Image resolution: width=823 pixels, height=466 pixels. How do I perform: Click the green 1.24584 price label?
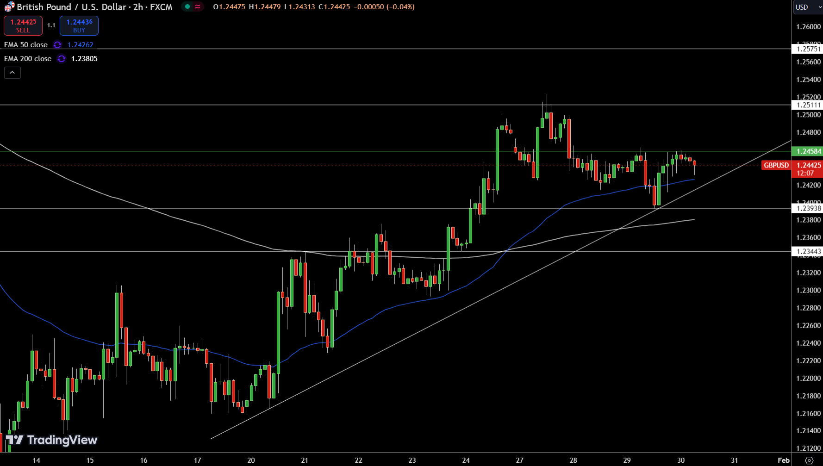point(808,151)
